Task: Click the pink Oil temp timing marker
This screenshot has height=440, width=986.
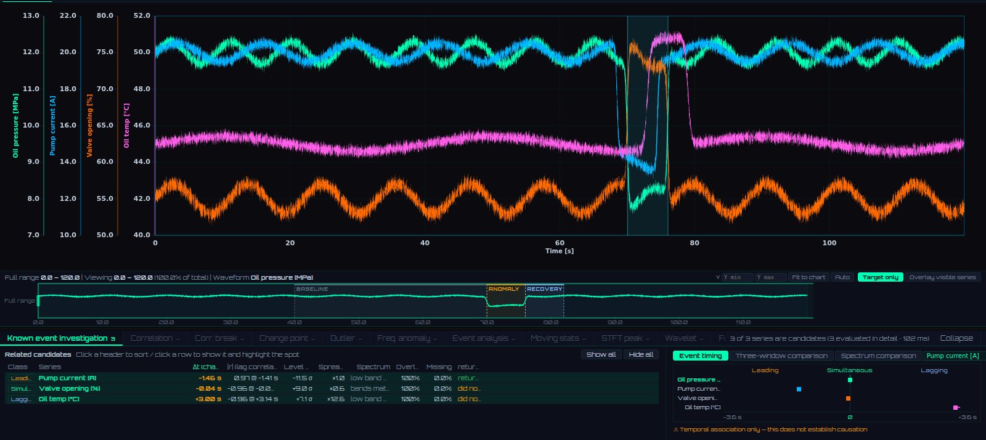Action: pos(955,408)
